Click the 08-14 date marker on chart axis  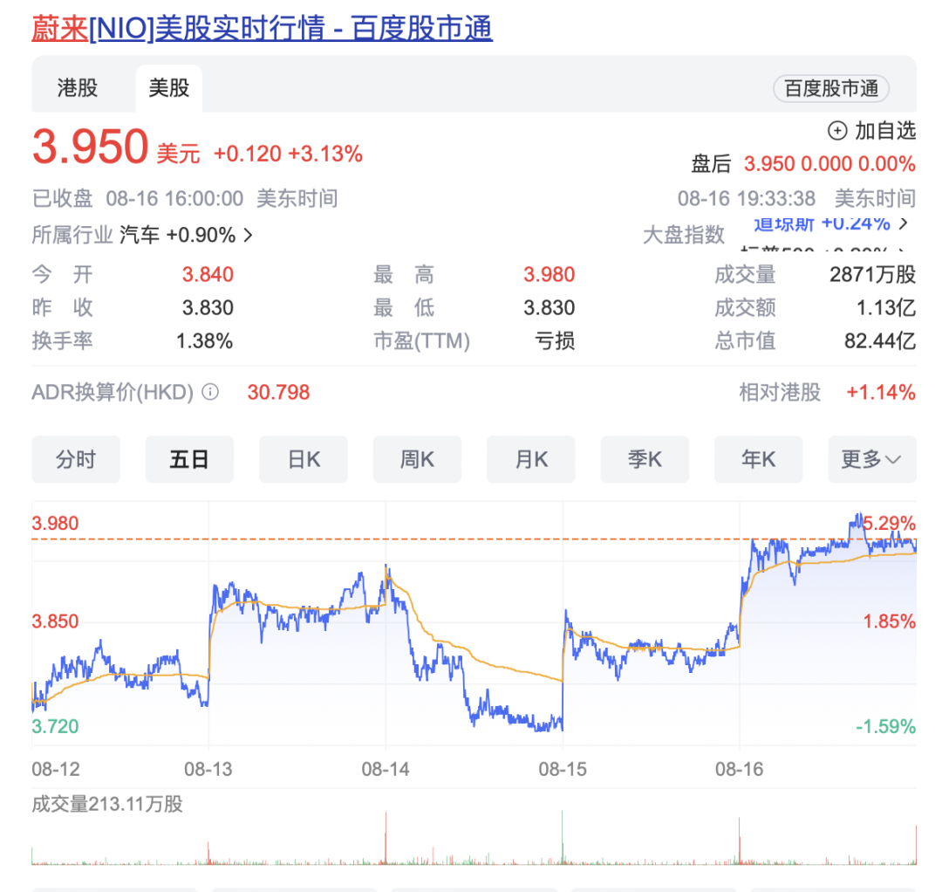386,769
